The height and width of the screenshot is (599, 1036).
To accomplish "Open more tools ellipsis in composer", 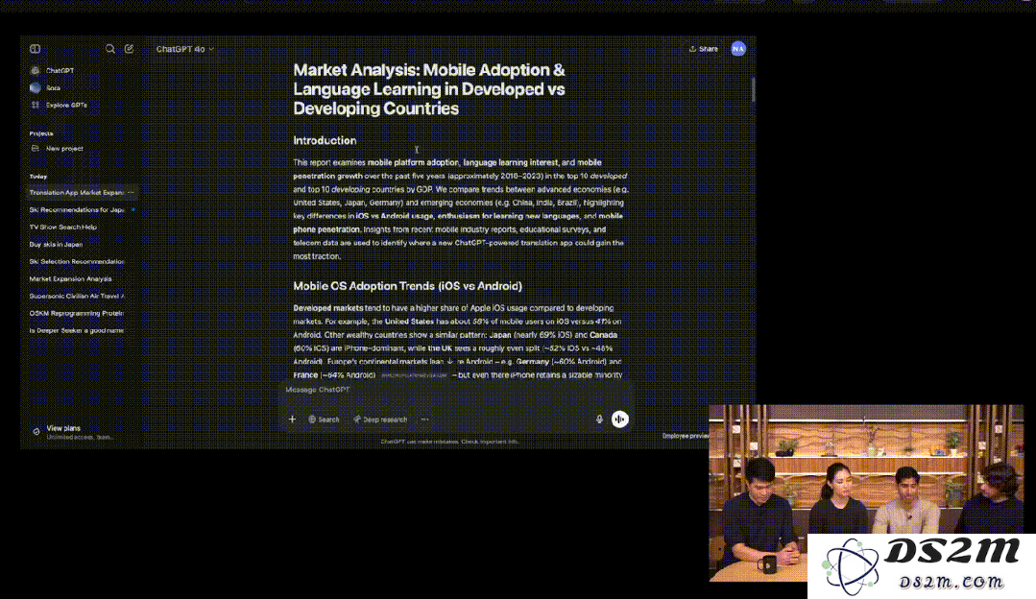I will (x=424, y=419).
